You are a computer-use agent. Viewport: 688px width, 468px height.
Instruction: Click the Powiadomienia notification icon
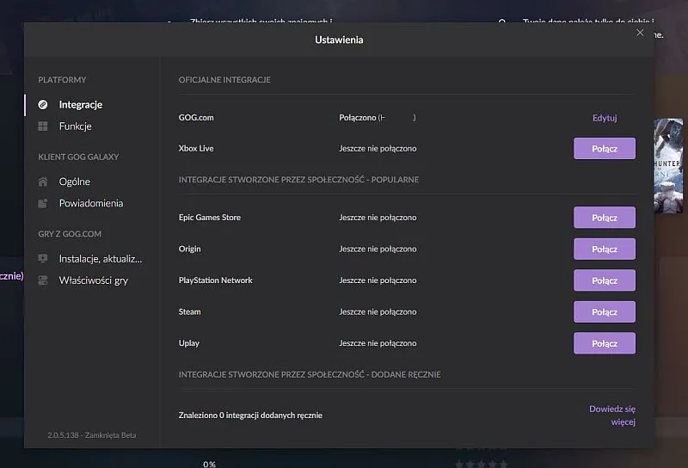coord(43,203)
